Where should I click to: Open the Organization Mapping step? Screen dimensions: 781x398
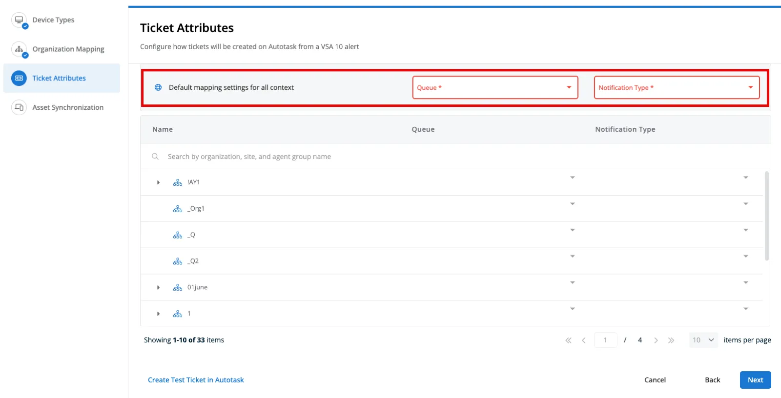pyautogui.click(x=68, y=49)
